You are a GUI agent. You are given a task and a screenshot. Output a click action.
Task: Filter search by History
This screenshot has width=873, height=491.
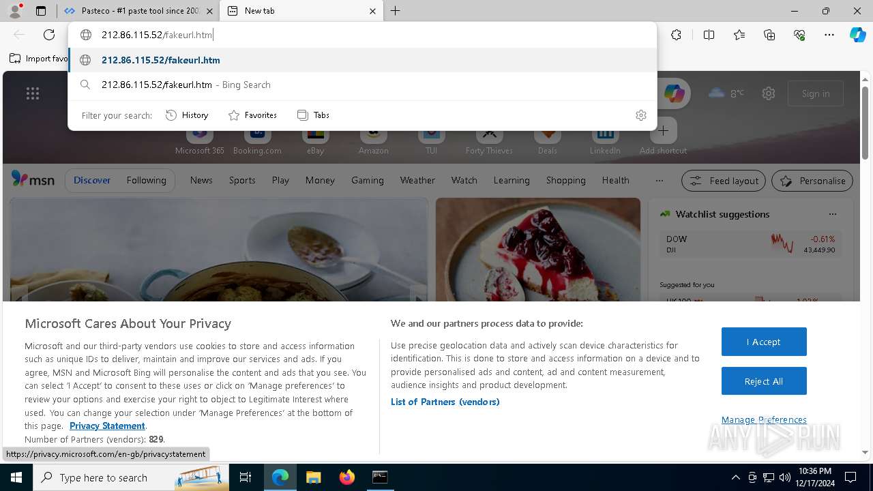(187, 115)
